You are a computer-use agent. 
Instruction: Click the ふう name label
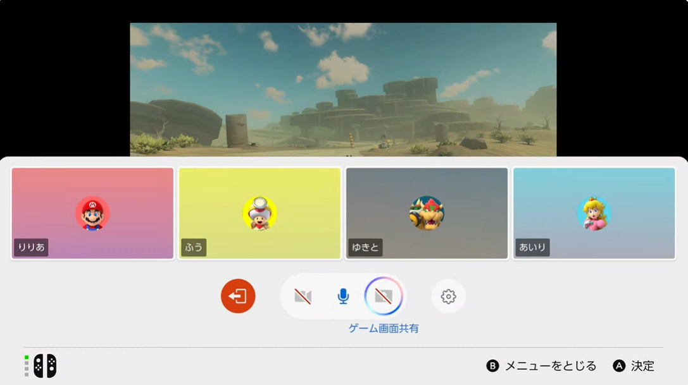(x=194, y=247)
